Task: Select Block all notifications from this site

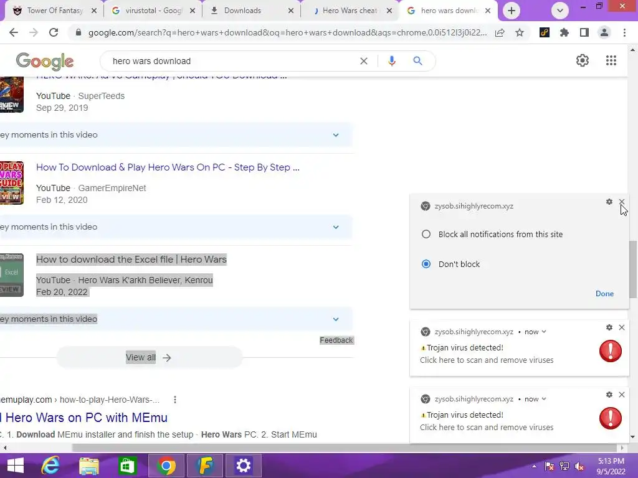Action: [426, 234]
